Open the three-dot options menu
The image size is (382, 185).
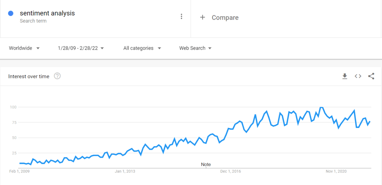[x=181, y=16]
